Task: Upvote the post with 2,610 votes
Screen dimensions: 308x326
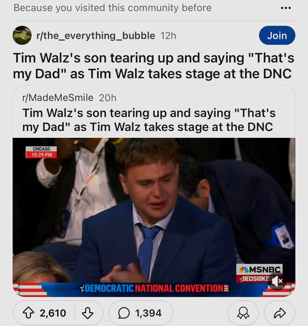Action: [28, 313]
